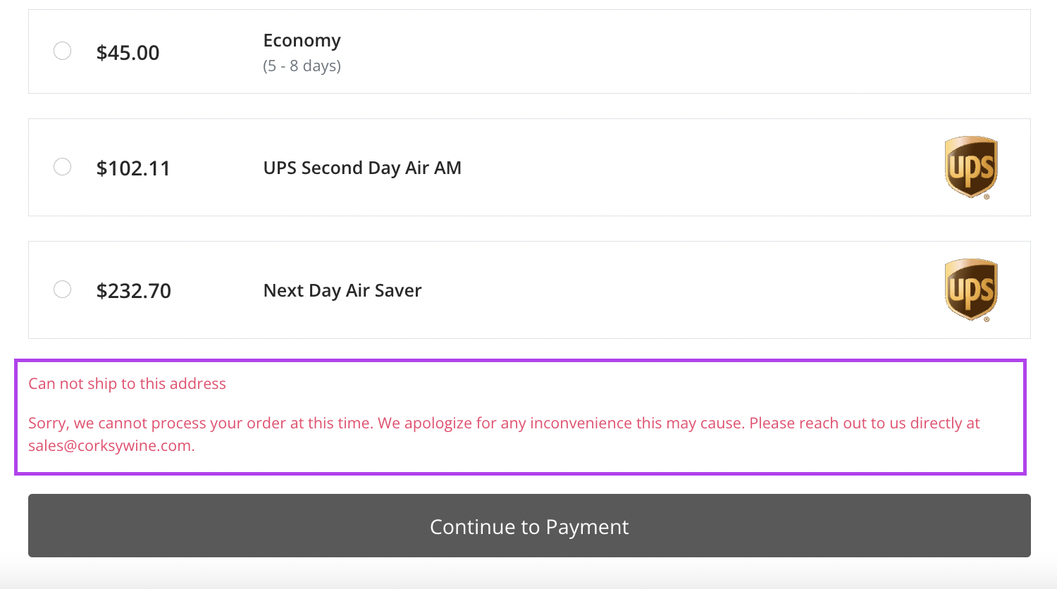Click the Next Day Air Saver label
Image resolution: width=1057 pixels, height=589 pixels.
[x=342, y=291]
